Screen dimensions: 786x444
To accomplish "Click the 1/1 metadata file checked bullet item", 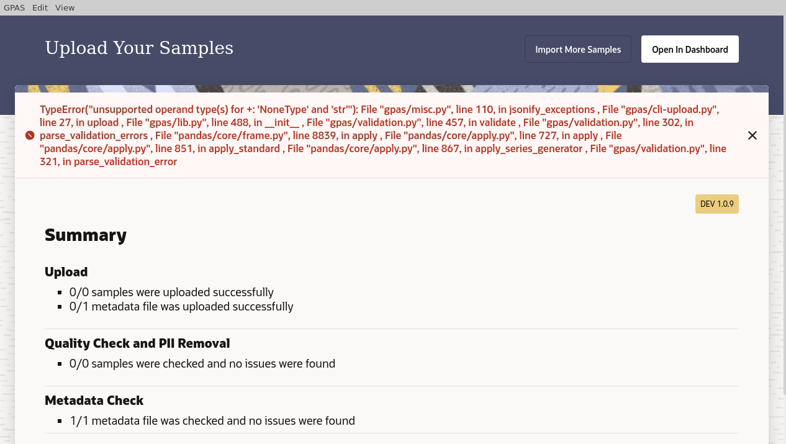I will (212, 420).
